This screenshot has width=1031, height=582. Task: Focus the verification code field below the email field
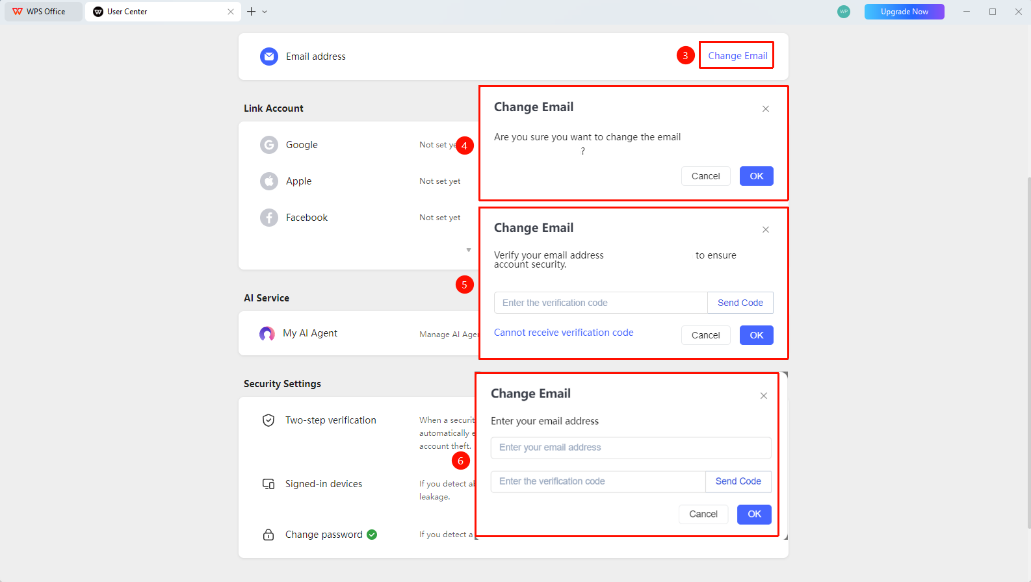click(598, 481)
